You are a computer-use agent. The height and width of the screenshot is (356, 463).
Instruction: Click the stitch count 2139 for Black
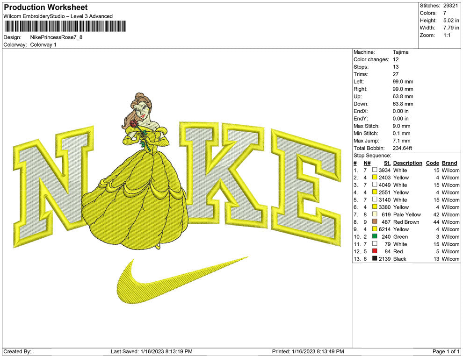[x=385, y=259]
